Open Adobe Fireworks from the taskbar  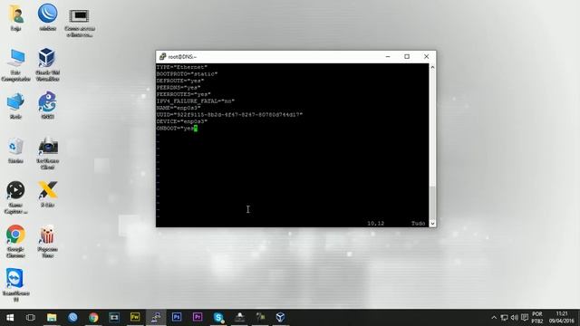(135, 317)
